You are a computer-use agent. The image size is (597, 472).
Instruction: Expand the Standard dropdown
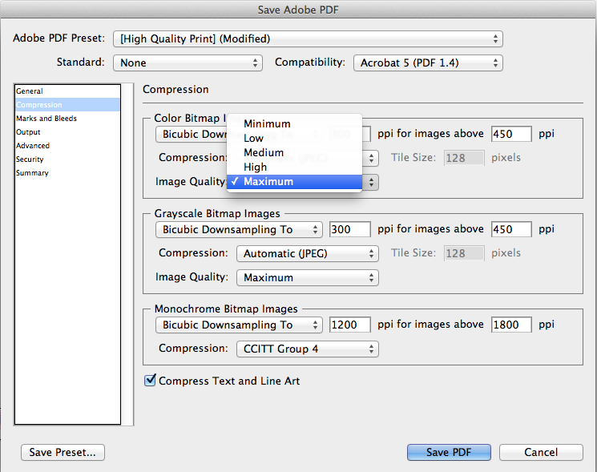[x=188, y=63]
